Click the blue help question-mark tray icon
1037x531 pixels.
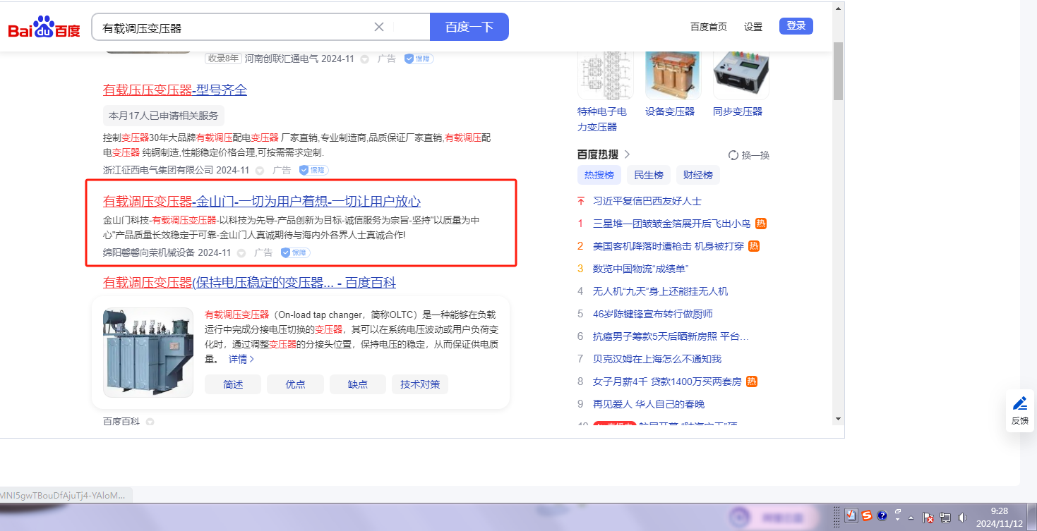882,516
